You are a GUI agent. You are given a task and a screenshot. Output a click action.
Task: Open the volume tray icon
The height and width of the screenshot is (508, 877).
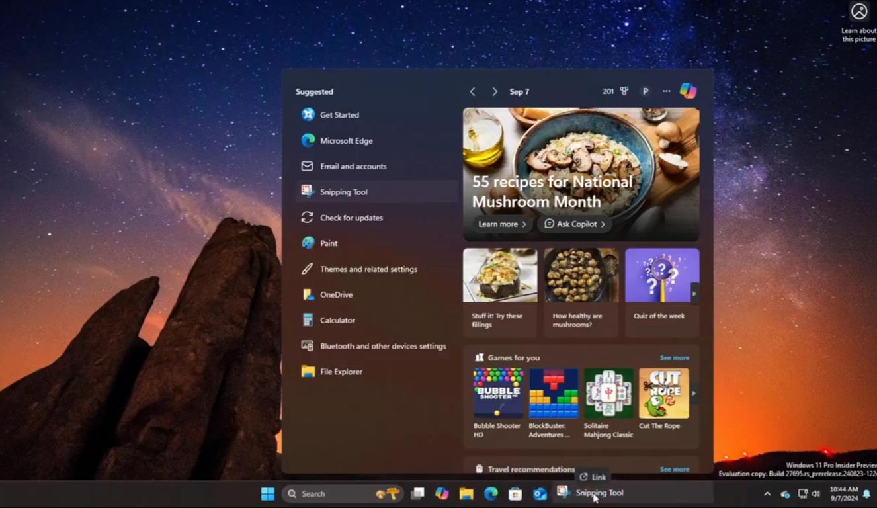[816, 494]
